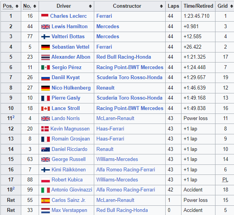This screenshot has height=215, width=234.
Task: Click Finland flag beside Valtteri Bottas
Action: tap(46, 37)
